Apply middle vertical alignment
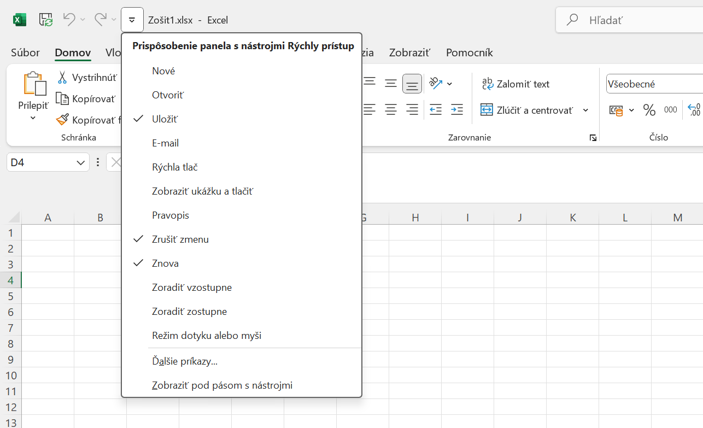This screenshot has height=428, width=703. pyautogui.click(x=390, y=83)
